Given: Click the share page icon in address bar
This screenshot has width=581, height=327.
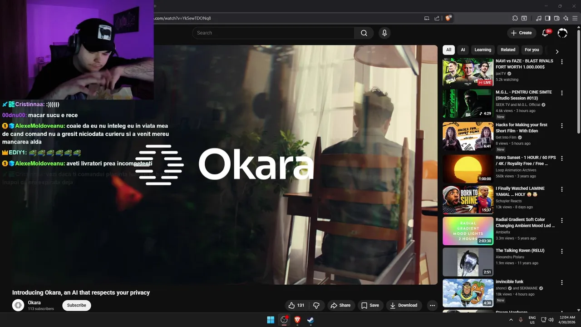Looking at the screenshot, I should point(437,18).
